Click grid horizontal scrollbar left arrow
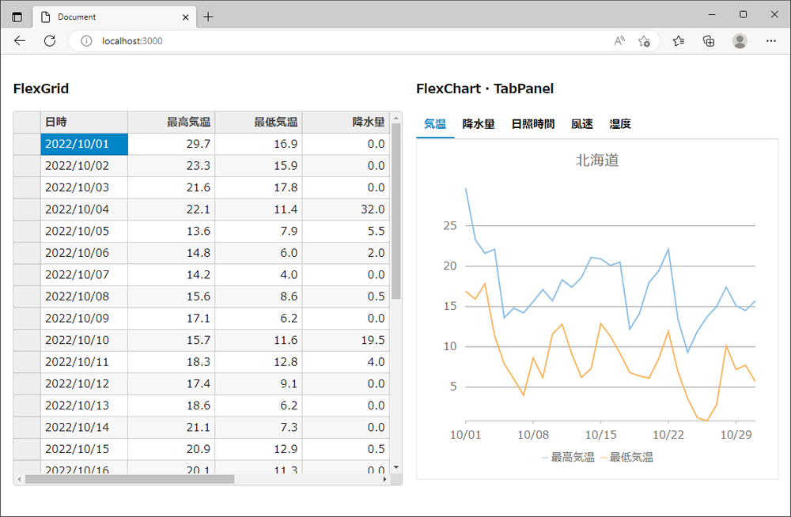The image size is (791, 517). coord(19,479)
